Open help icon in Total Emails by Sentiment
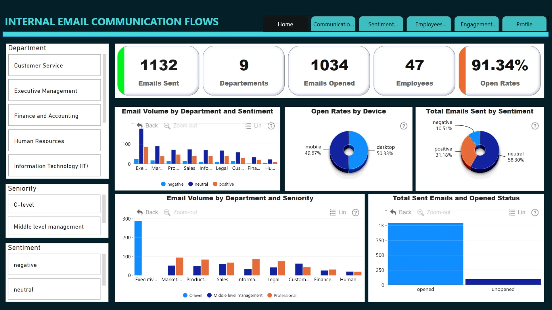The height and width of the screenshot is (310, 552). click(535, 126)
